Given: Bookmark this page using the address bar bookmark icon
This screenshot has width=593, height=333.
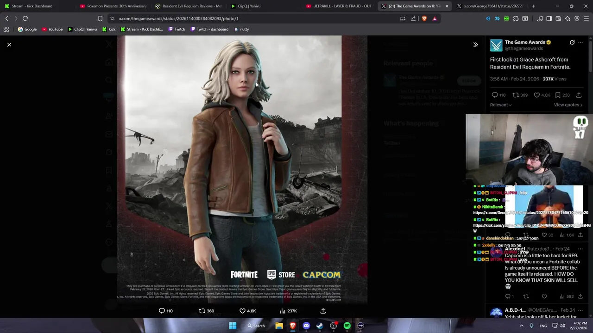Looking at the screenshot, I should pyautogui.click(x=100, y=18).
